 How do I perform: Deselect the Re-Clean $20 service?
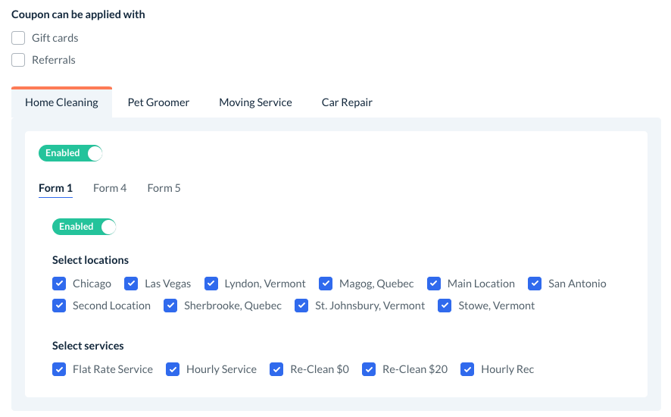pyautogui.click(x=369, y=369)
